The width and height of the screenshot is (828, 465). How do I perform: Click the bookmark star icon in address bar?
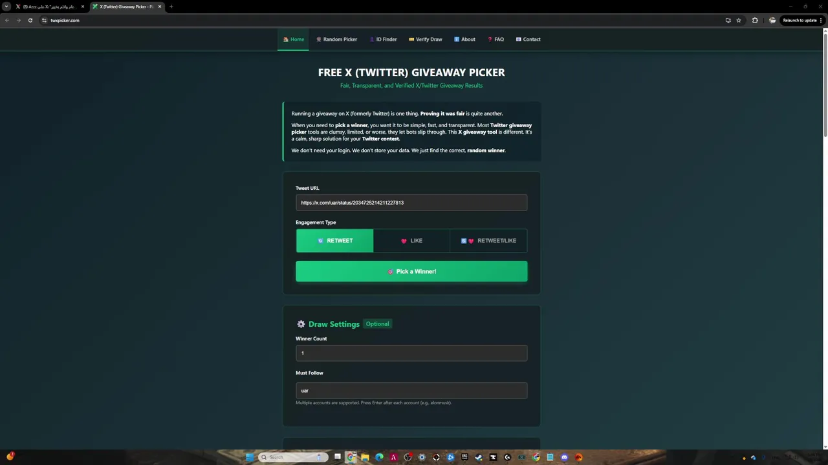click(739, 20)
